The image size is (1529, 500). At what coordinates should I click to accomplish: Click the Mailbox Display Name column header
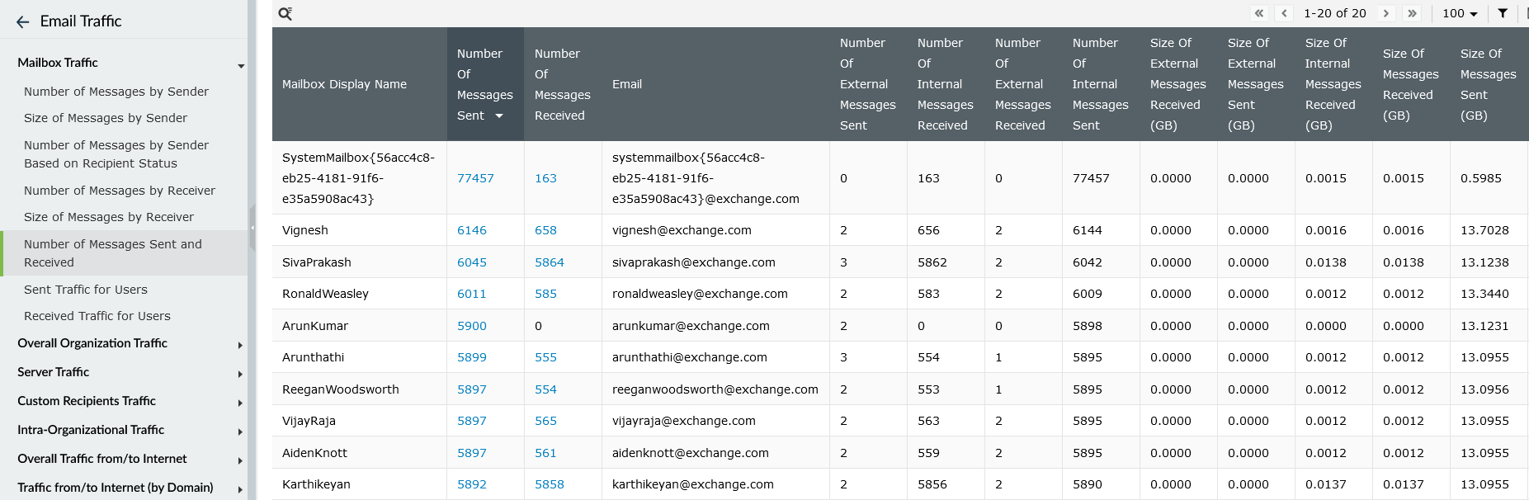pos(344,84)
